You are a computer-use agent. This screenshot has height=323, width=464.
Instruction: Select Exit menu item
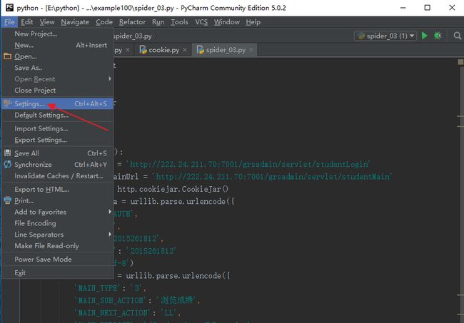58,273
